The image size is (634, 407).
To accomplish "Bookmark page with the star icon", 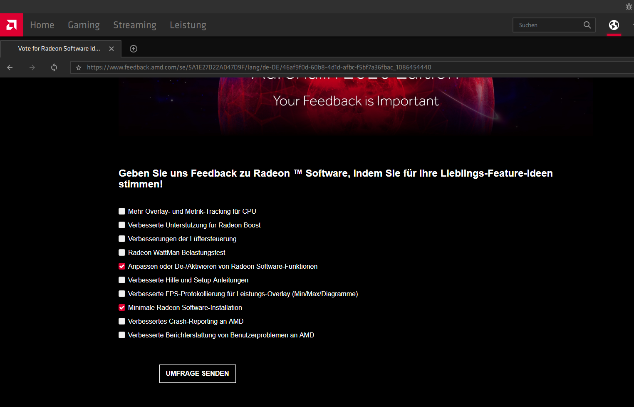I will [x=79, y=67].
